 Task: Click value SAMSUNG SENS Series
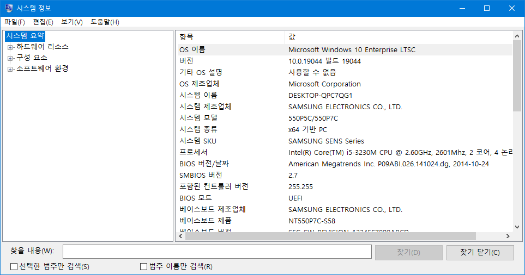[x=326, y=141]
